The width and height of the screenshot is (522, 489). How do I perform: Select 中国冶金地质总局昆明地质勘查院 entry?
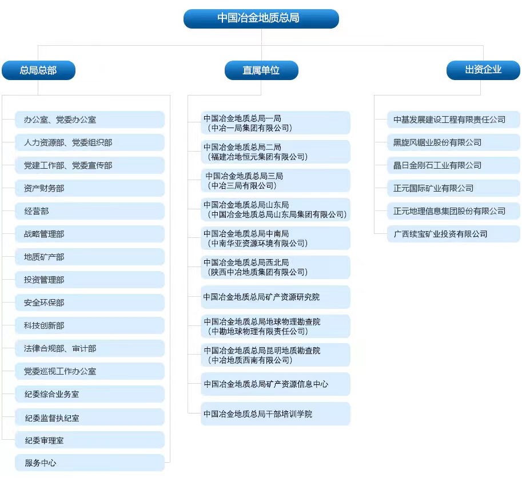275,355
